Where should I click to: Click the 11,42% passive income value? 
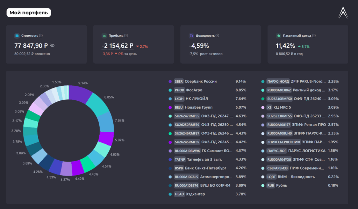click(x=285, y=46)
